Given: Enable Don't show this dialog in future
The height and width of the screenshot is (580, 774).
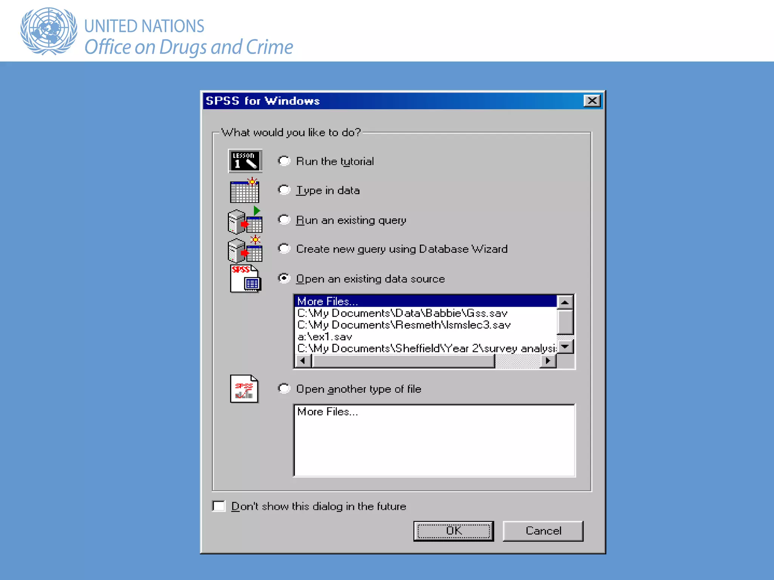Looking at the screenshot, I should [x=219, y=506].
